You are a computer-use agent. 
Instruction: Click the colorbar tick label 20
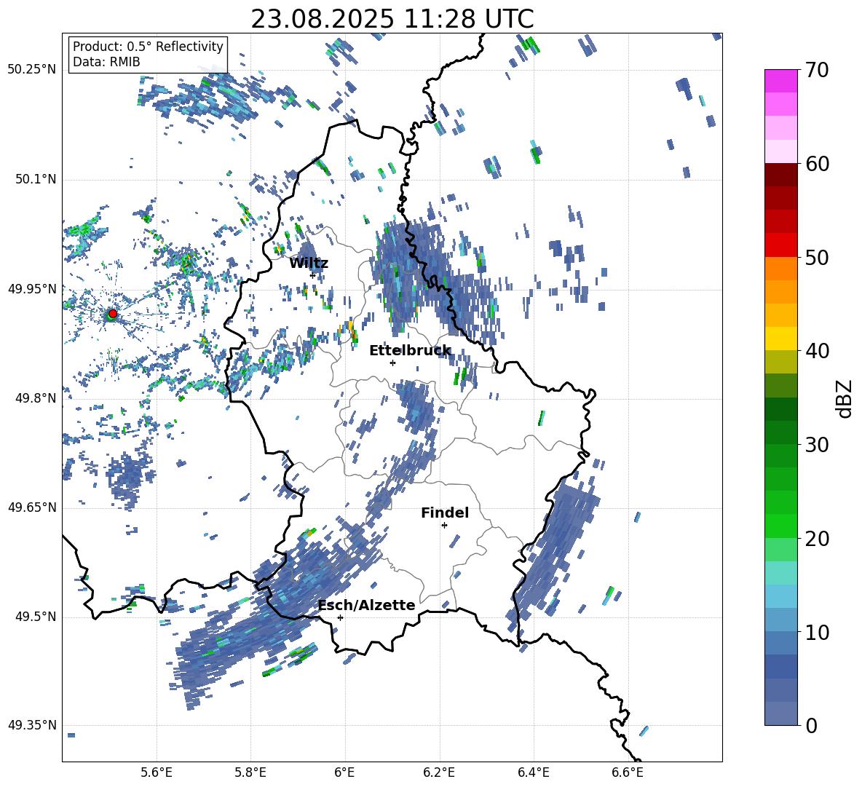(818, 538)
